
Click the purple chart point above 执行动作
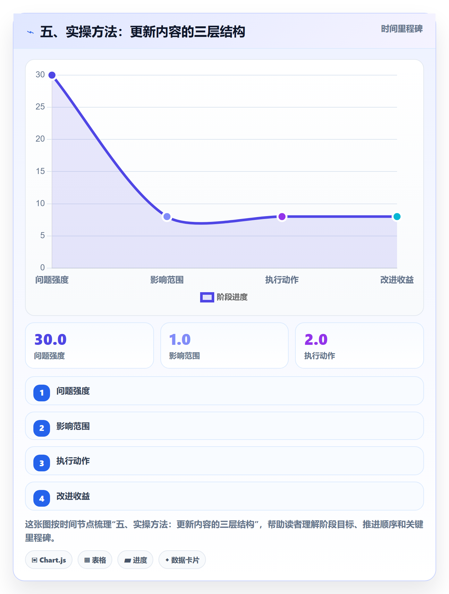pyautogui.click(x=282, y=217)
